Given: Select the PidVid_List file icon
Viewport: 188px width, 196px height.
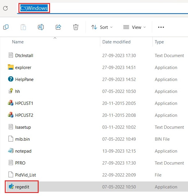Looking at the screenshot, I should (x=11, y=174).
